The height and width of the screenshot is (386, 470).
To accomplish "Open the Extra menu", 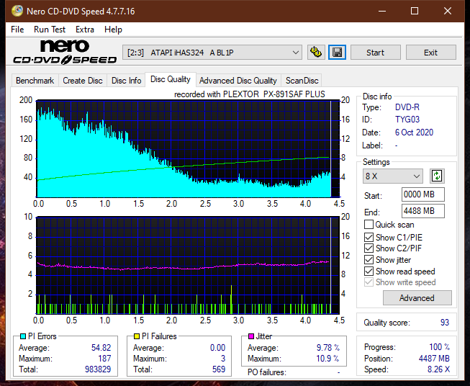I will [x=85, y=30].
